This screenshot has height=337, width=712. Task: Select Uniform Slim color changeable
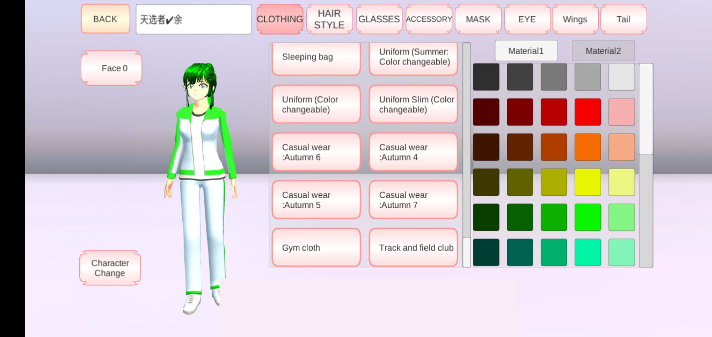[413, 105]
